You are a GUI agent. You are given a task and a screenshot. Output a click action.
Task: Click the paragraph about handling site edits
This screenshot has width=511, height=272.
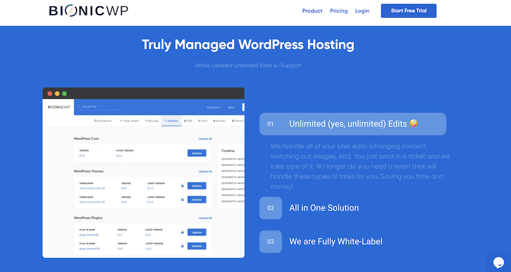tap(360, 166)
